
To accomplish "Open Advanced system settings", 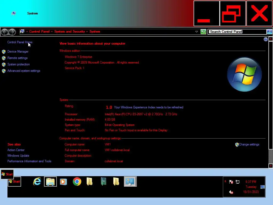I will (24, 71).
